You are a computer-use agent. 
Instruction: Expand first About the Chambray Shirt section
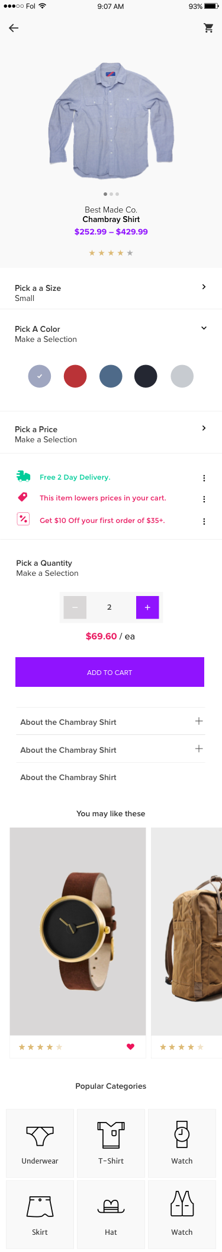point(111,721)
